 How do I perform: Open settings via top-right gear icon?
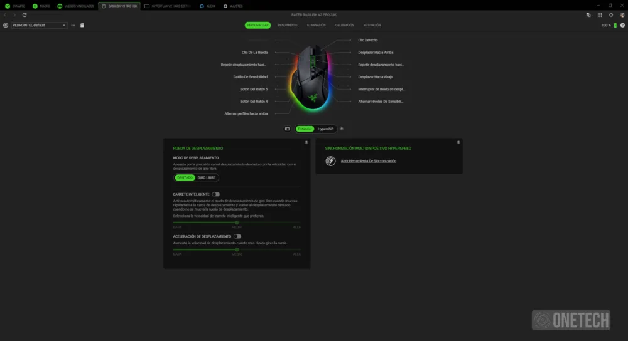coord(611,15)
